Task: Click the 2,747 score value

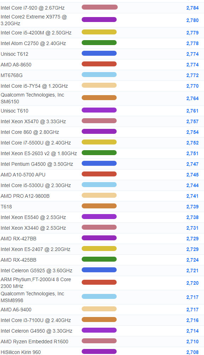Action: 192,164
